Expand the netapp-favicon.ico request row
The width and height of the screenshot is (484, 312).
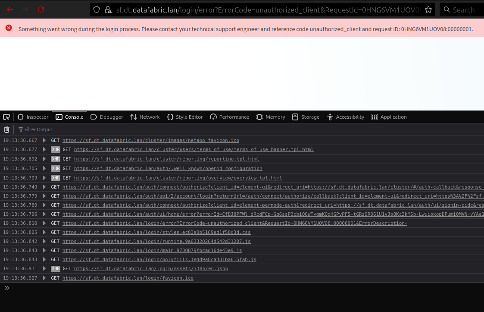tap(44, 140)
